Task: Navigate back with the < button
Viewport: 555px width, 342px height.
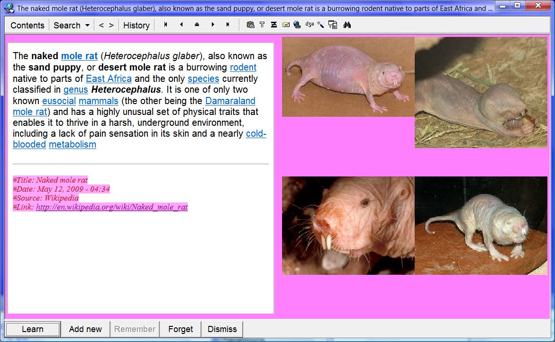Action: pos(101,26)
